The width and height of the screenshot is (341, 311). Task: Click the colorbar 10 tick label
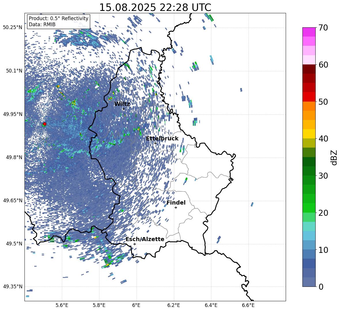[x=323, y=250]
